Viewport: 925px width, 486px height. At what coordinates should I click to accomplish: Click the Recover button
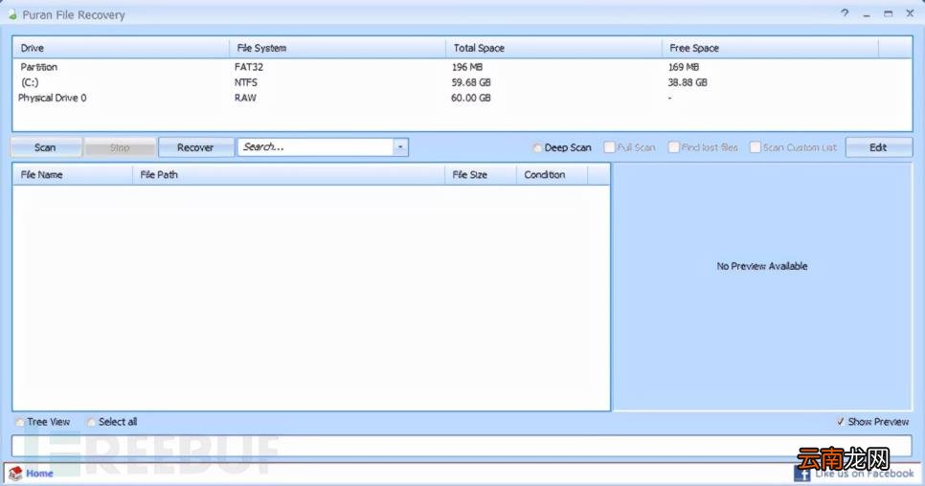[x=195, y=147]
